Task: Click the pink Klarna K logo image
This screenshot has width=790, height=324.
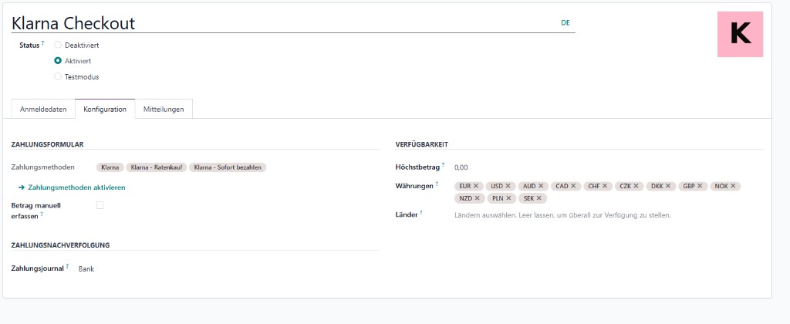Action: click(740, 34)
